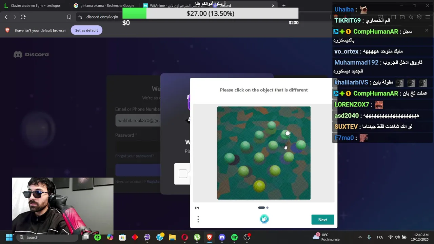Click the microphone tray icon

pos(369,237)
